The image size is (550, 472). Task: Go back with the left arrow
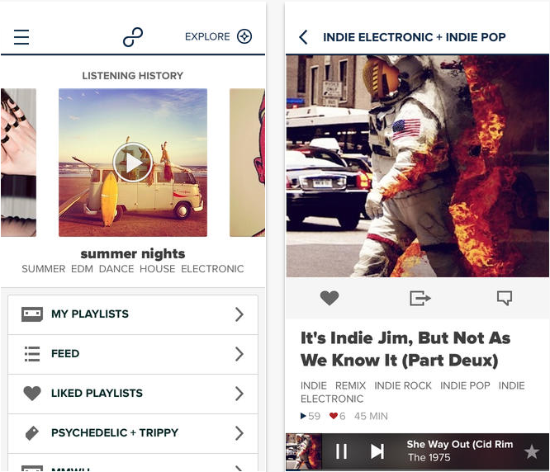303,37
